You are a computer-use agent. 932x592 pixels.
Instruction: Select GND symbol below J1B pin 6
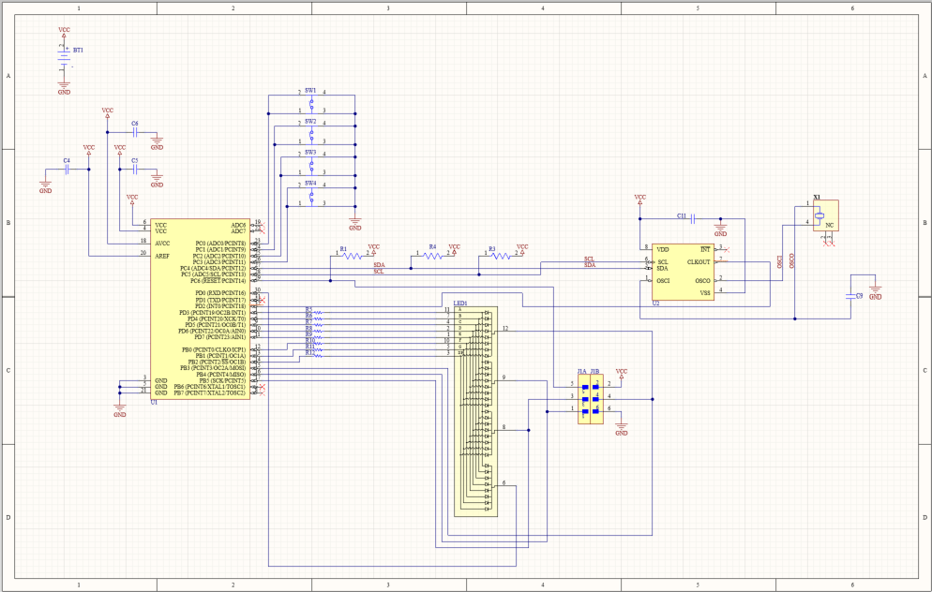pyautogui.click(x=621, y=429)
